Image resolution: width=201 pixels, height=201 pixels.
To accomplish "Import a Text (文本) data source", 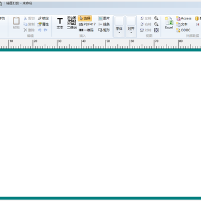I will point(181,24).
